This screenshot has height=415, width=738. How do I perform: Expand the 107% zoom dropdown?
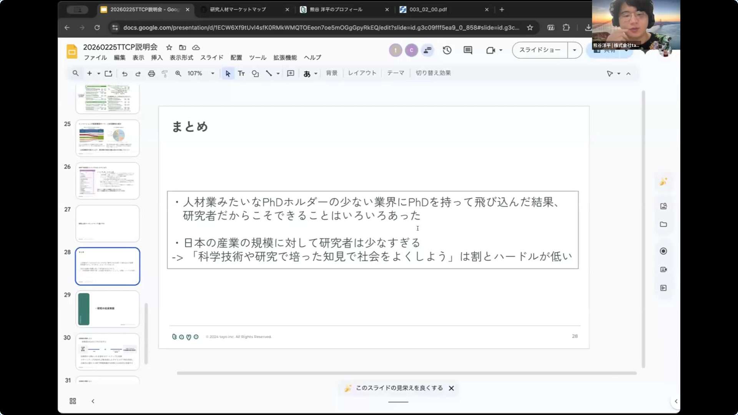point(213,73)
